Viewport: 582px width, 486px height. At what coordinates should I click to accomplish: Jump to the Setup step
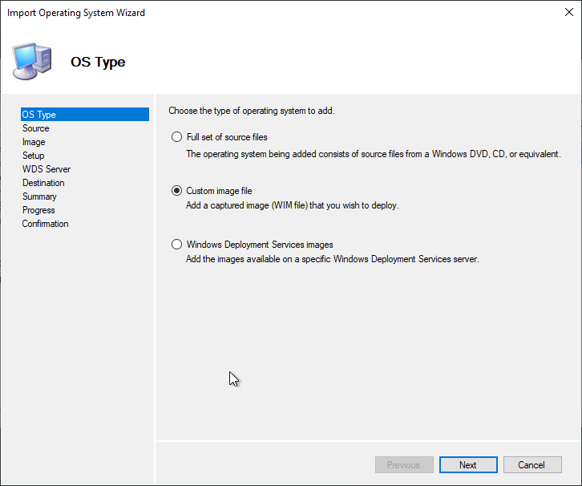(33, 156)
